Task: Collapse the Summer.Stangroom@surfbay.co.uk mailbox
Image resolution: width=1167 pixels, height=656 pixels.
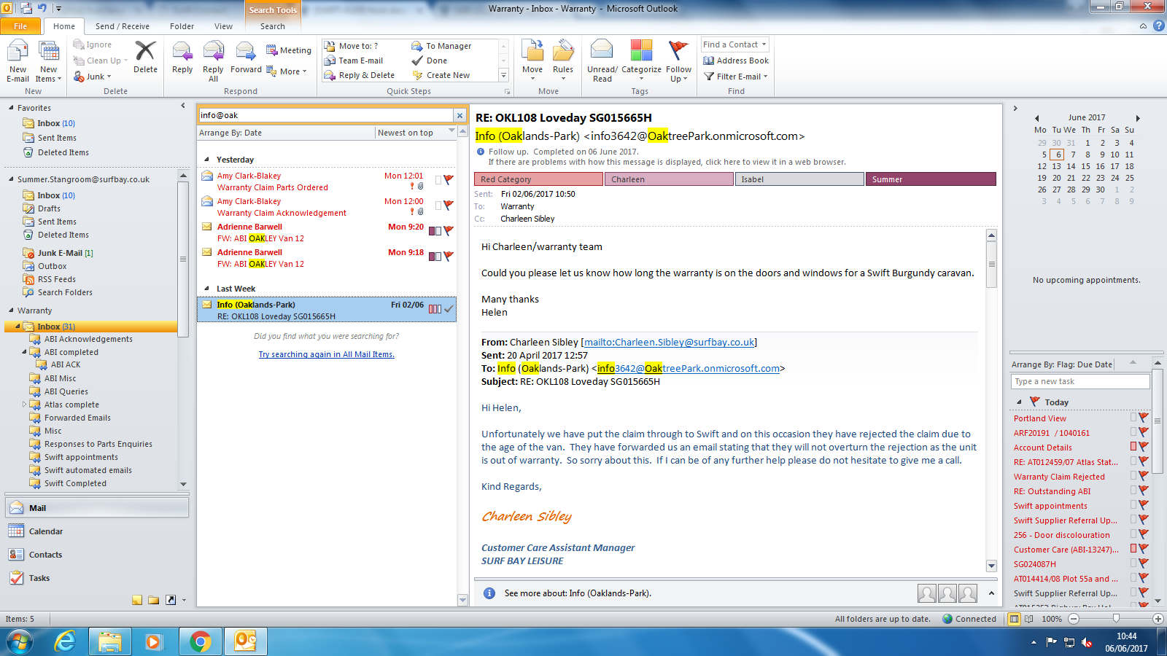Action: pos(11,179)
